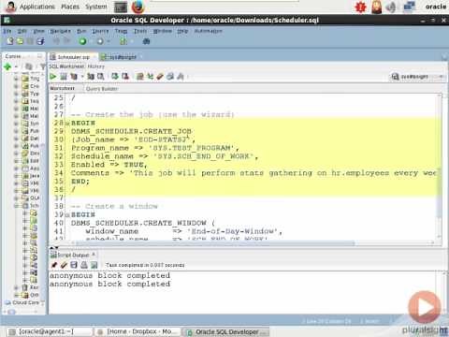The width and height of the screenshot is (449, 337).
Task: Click the Debug icon in main toolbar
Action: coord(100,41)
